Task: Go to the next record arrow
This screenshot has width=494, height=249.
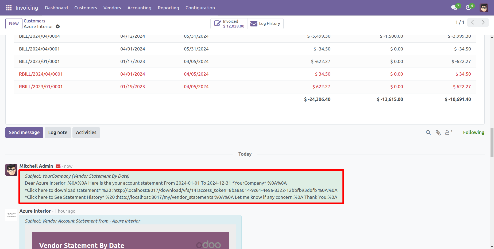Action: [x=483, y=22]
